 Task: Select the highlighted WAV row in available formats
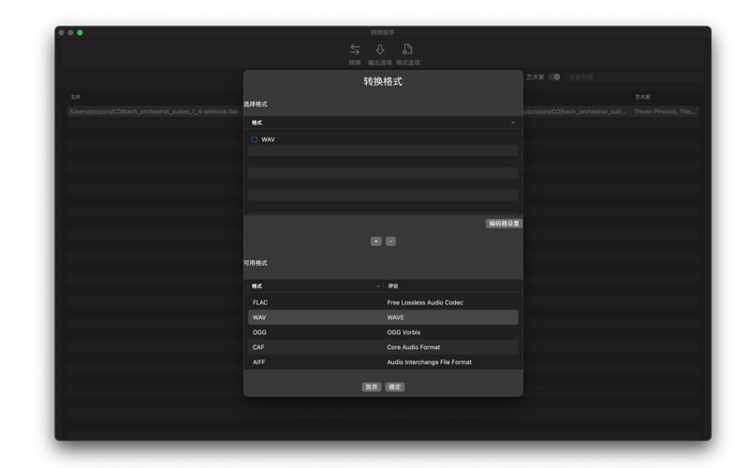tap(383, 317)
